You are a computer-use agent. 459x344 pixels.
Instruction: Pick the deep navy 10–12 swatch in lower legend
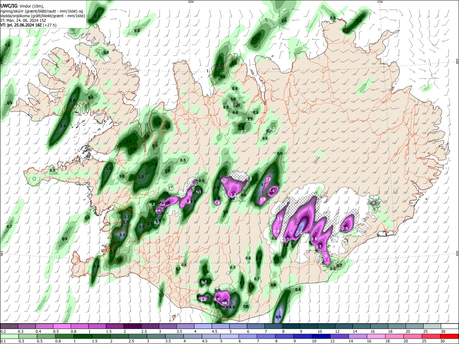tap(321, 336)
